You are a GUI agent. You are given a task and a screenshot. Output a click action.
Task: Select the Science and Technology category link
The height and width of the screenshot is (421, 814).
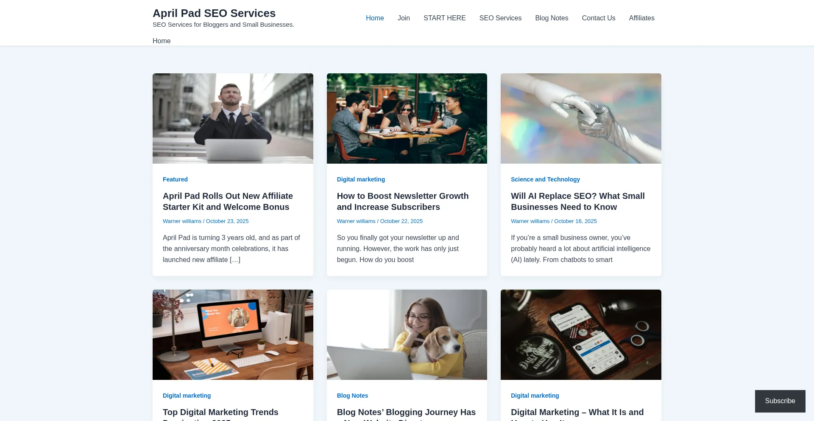tap(545, 179)
